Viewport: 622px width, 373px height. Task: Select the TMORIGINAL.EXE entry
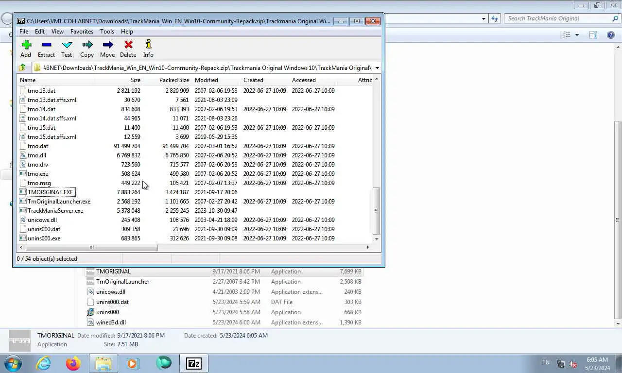click(x=50, y=192)
